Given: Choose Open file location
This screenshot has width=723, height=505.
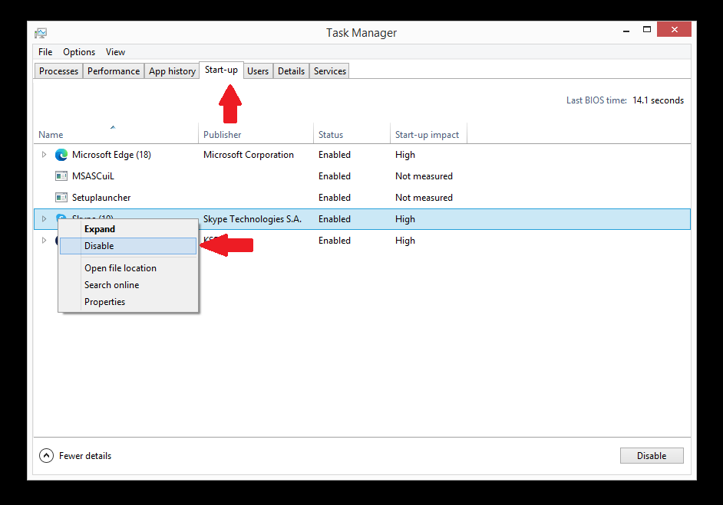Looking at the screenshot, I should (121, 268).
